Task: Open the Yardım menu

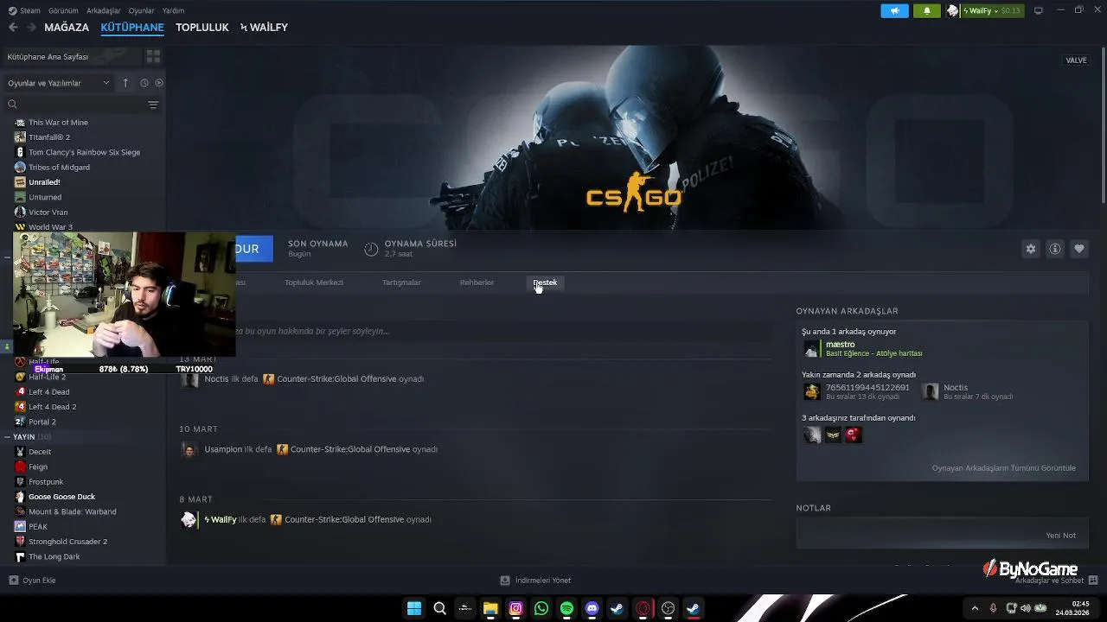Action: (x=173, y=10)
